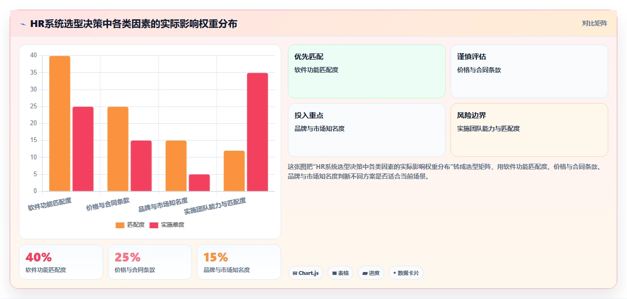Click the 软件功能匹配度 x-axis label
This screenshot has height=299, width=627.
coord(50,204)
